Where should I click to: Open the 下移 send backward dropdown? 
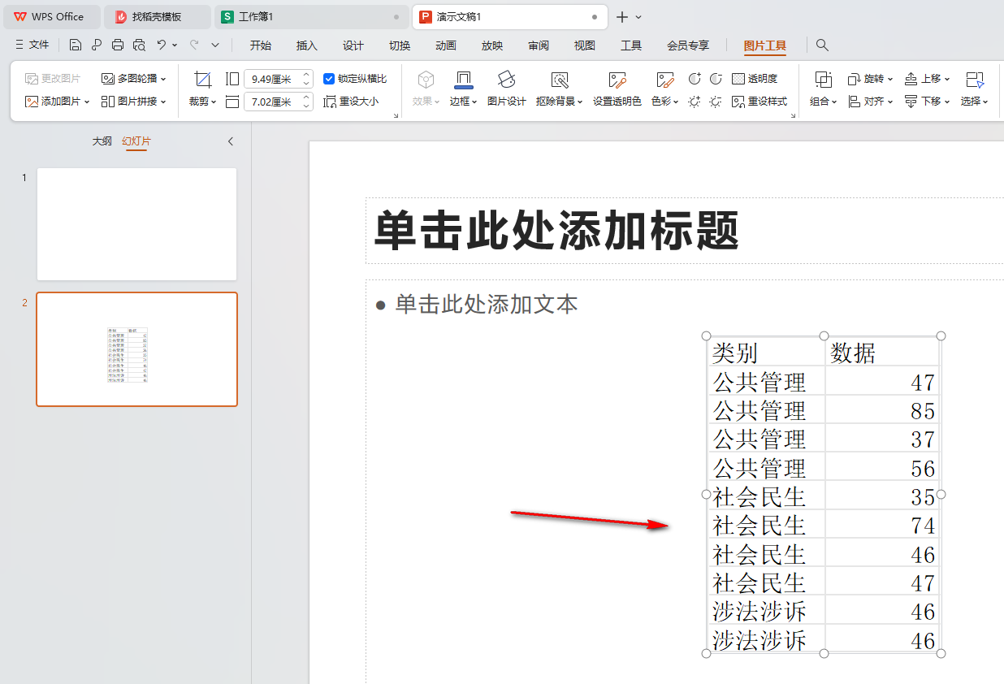[x=927, y=102]
